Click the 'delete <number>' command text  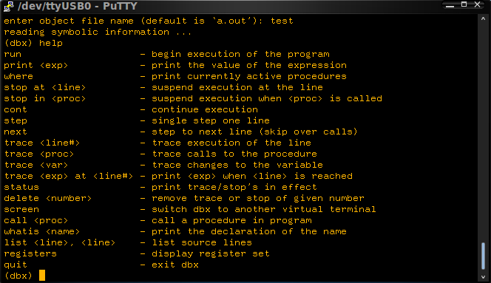coord(48,198)
